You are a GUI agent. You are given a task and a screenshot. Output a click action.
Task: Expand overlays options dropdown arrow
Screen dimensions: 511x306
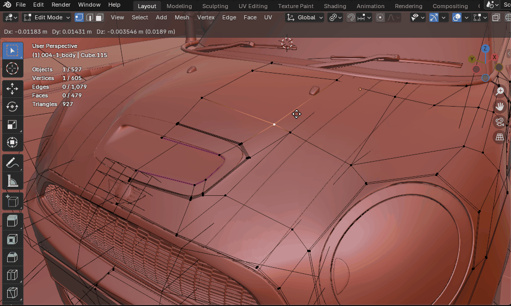[467, 17]
